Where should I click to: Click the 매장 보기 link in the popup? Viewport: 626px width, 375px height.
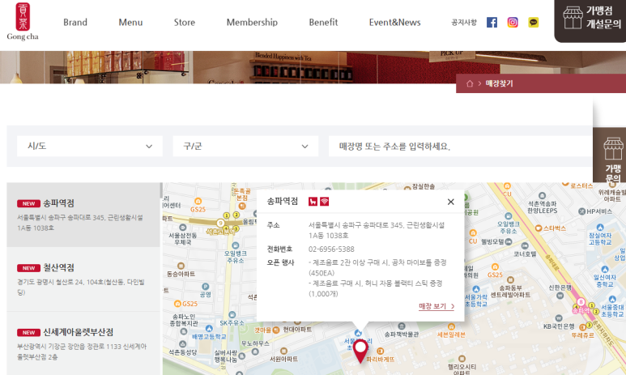(x=436, y=306)
